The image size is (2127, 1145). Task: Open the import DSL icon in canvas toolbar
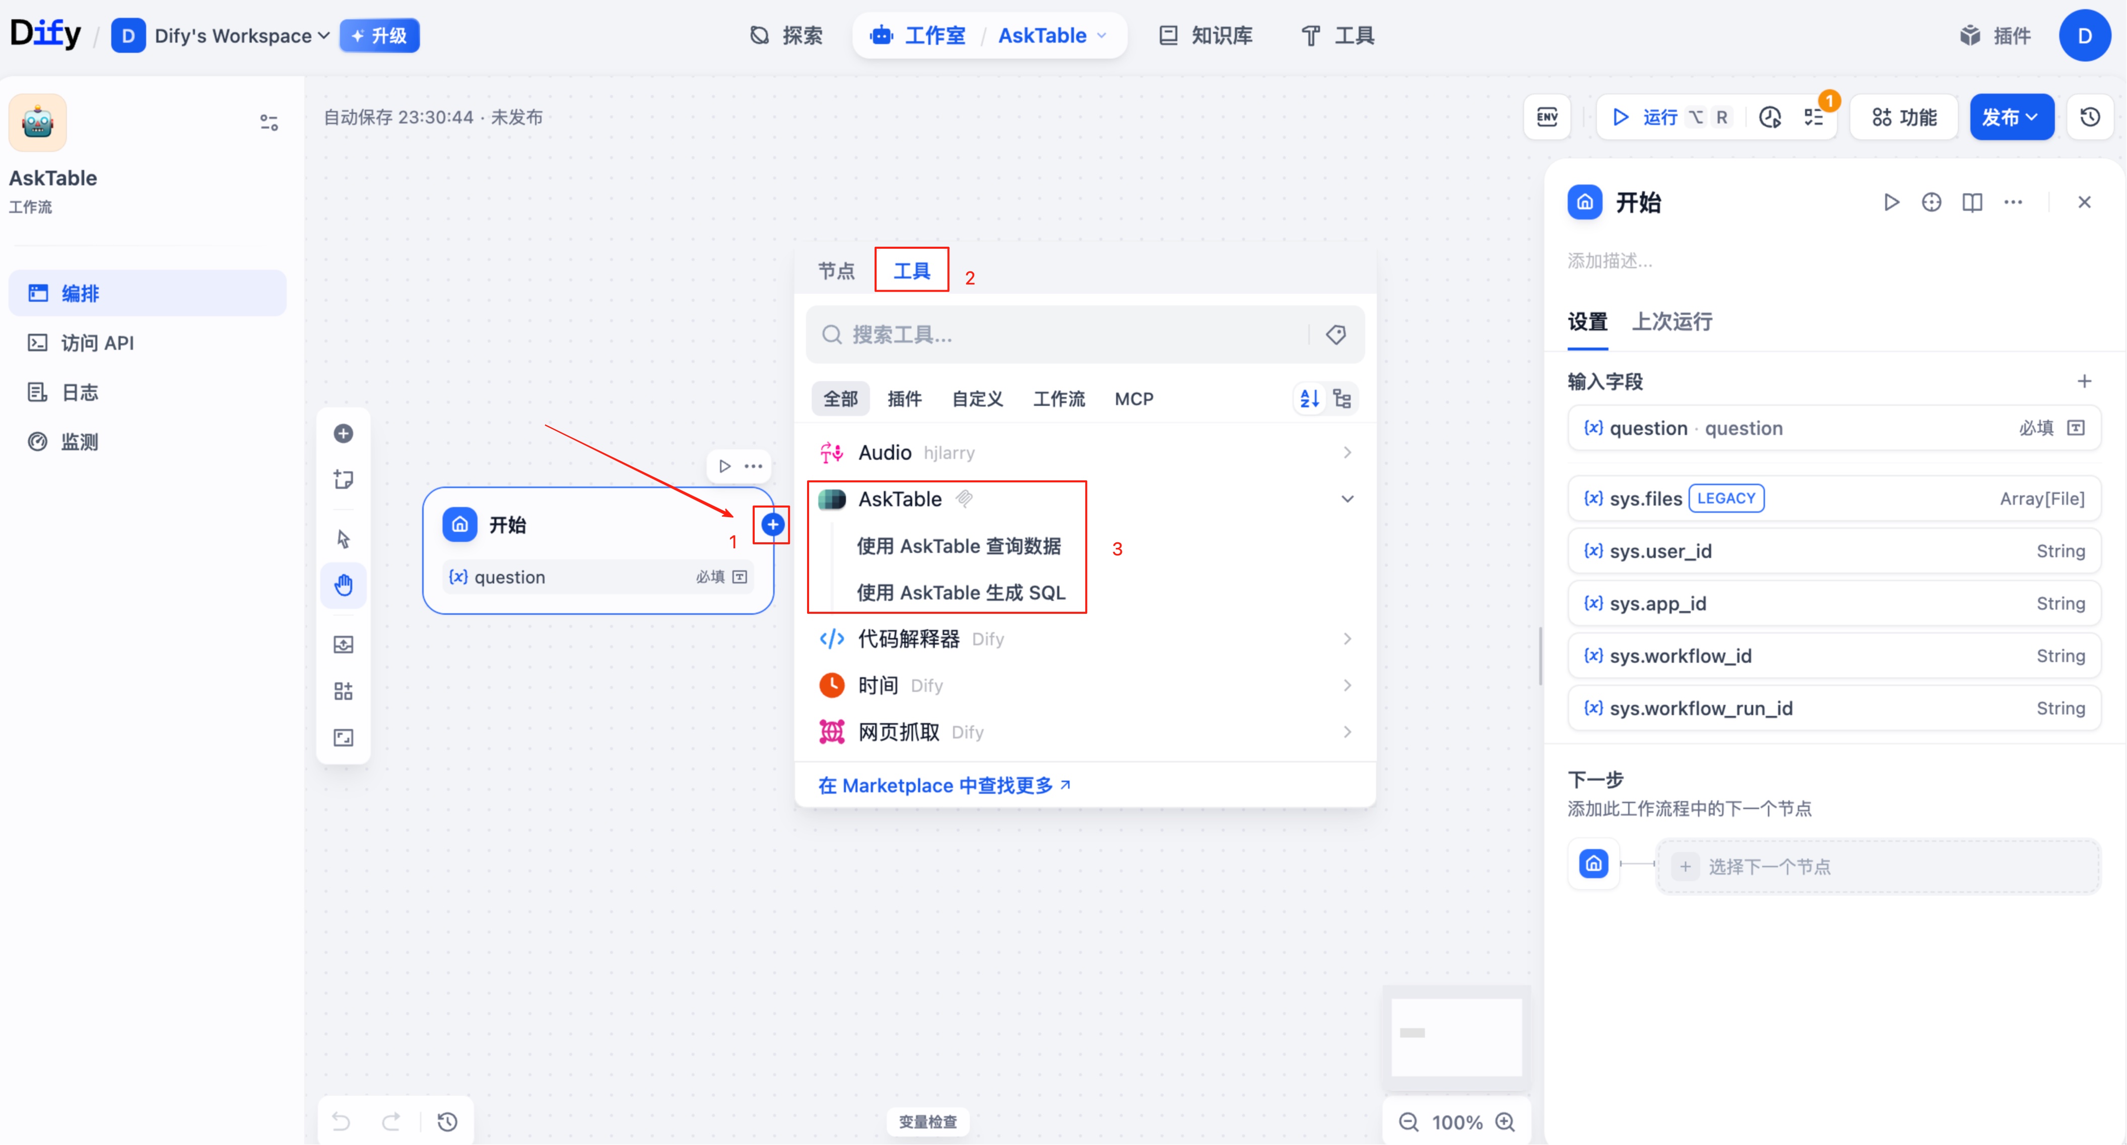(x=344, y=645)
